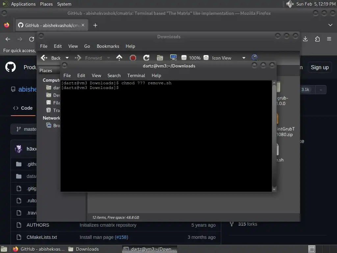Image resolution: width=337 pixels, height=253 pixels.
Task: Click the Sign up button on GitHub
Action: coord(320,67)
